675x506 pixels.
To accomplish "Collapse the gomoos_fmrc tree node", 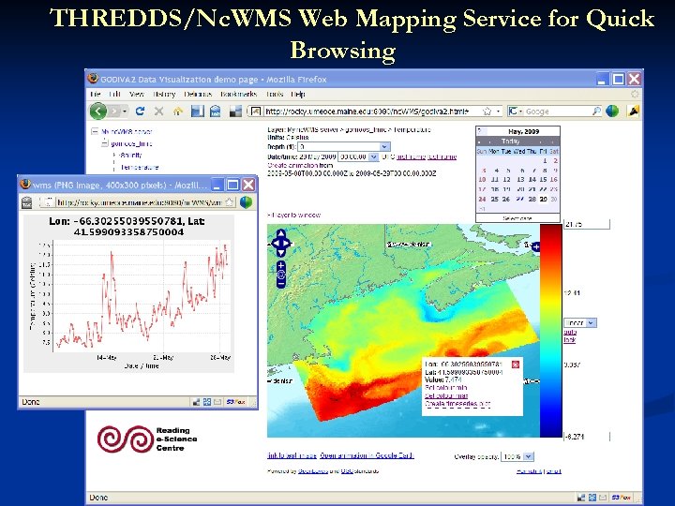I will pyautogui.click(x=105, y=143).
